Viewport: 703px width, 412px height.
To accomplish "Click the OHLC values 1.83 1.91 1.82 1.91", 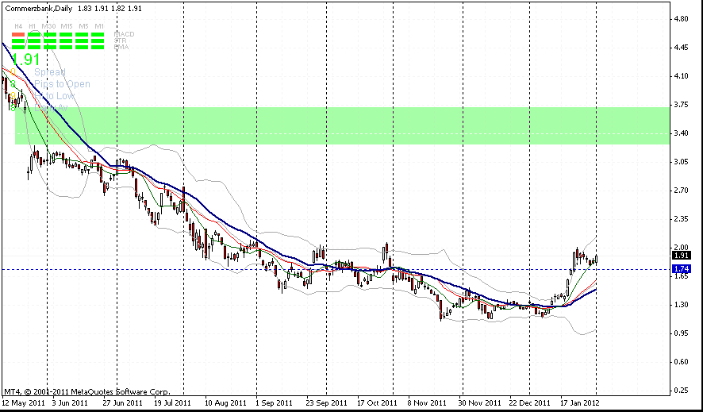I will pyautogui.click(x=109, y=8).
